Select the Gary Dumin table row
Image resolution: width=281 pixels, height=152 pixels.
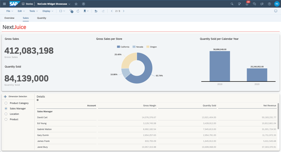pyautogui.click(x=157, y=135)
